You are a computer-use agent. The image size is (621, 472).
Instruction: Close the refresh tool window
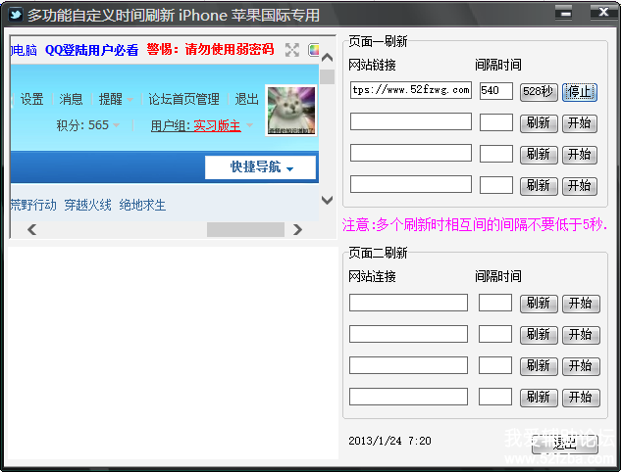[x=603, y=13]
